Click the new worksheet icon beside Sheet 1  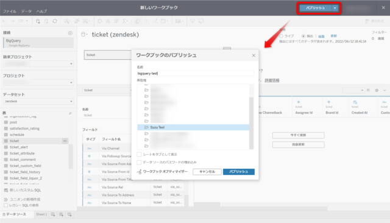tap(53, 214)
